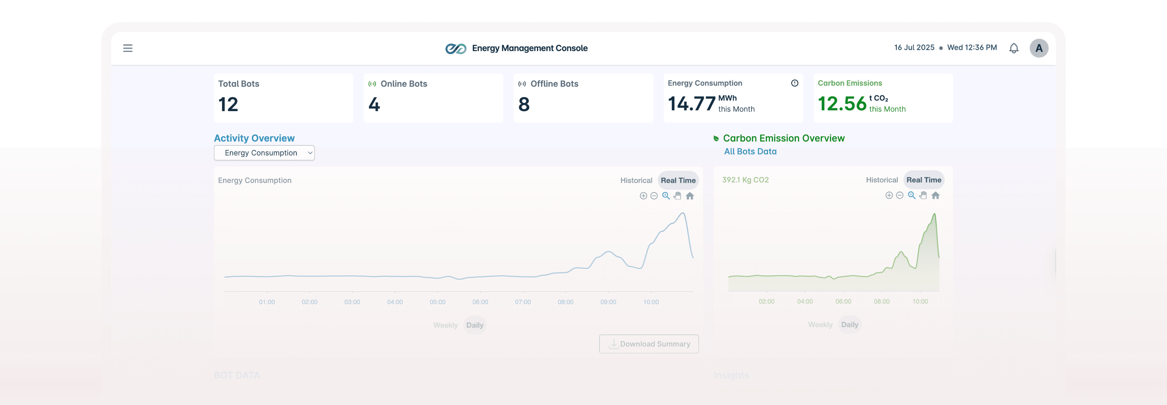Image resolution: width=1167 pixels, height=405 pixels.
Task: Open user avatar profile menu
Action: (1039, 48)
